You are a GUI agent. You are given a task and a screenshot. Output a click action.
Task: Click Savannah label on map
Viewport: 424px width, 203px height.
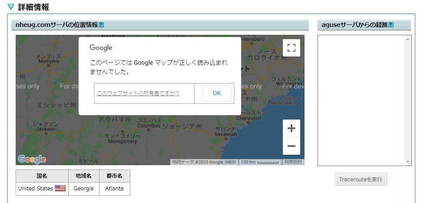tap(226, 134)
